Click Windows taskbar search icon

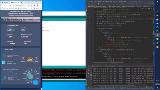pyautogui.click(x=157, y=5)
